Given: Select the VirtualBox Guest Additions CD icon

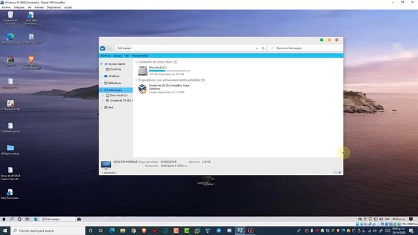Looking at the screenshot, I should tap(142, 89).
